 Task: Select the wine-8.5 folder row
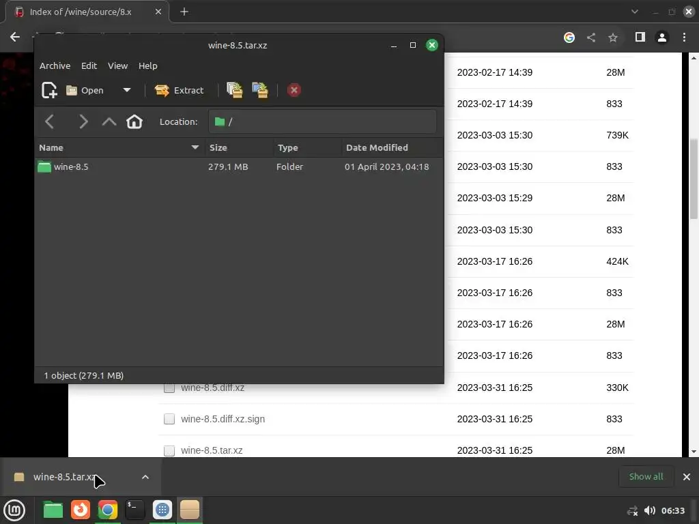click(239, 166)
